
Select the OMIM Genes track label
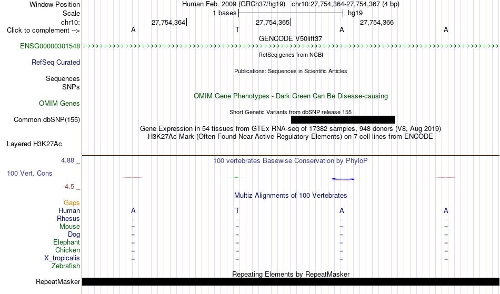point(59,104)
